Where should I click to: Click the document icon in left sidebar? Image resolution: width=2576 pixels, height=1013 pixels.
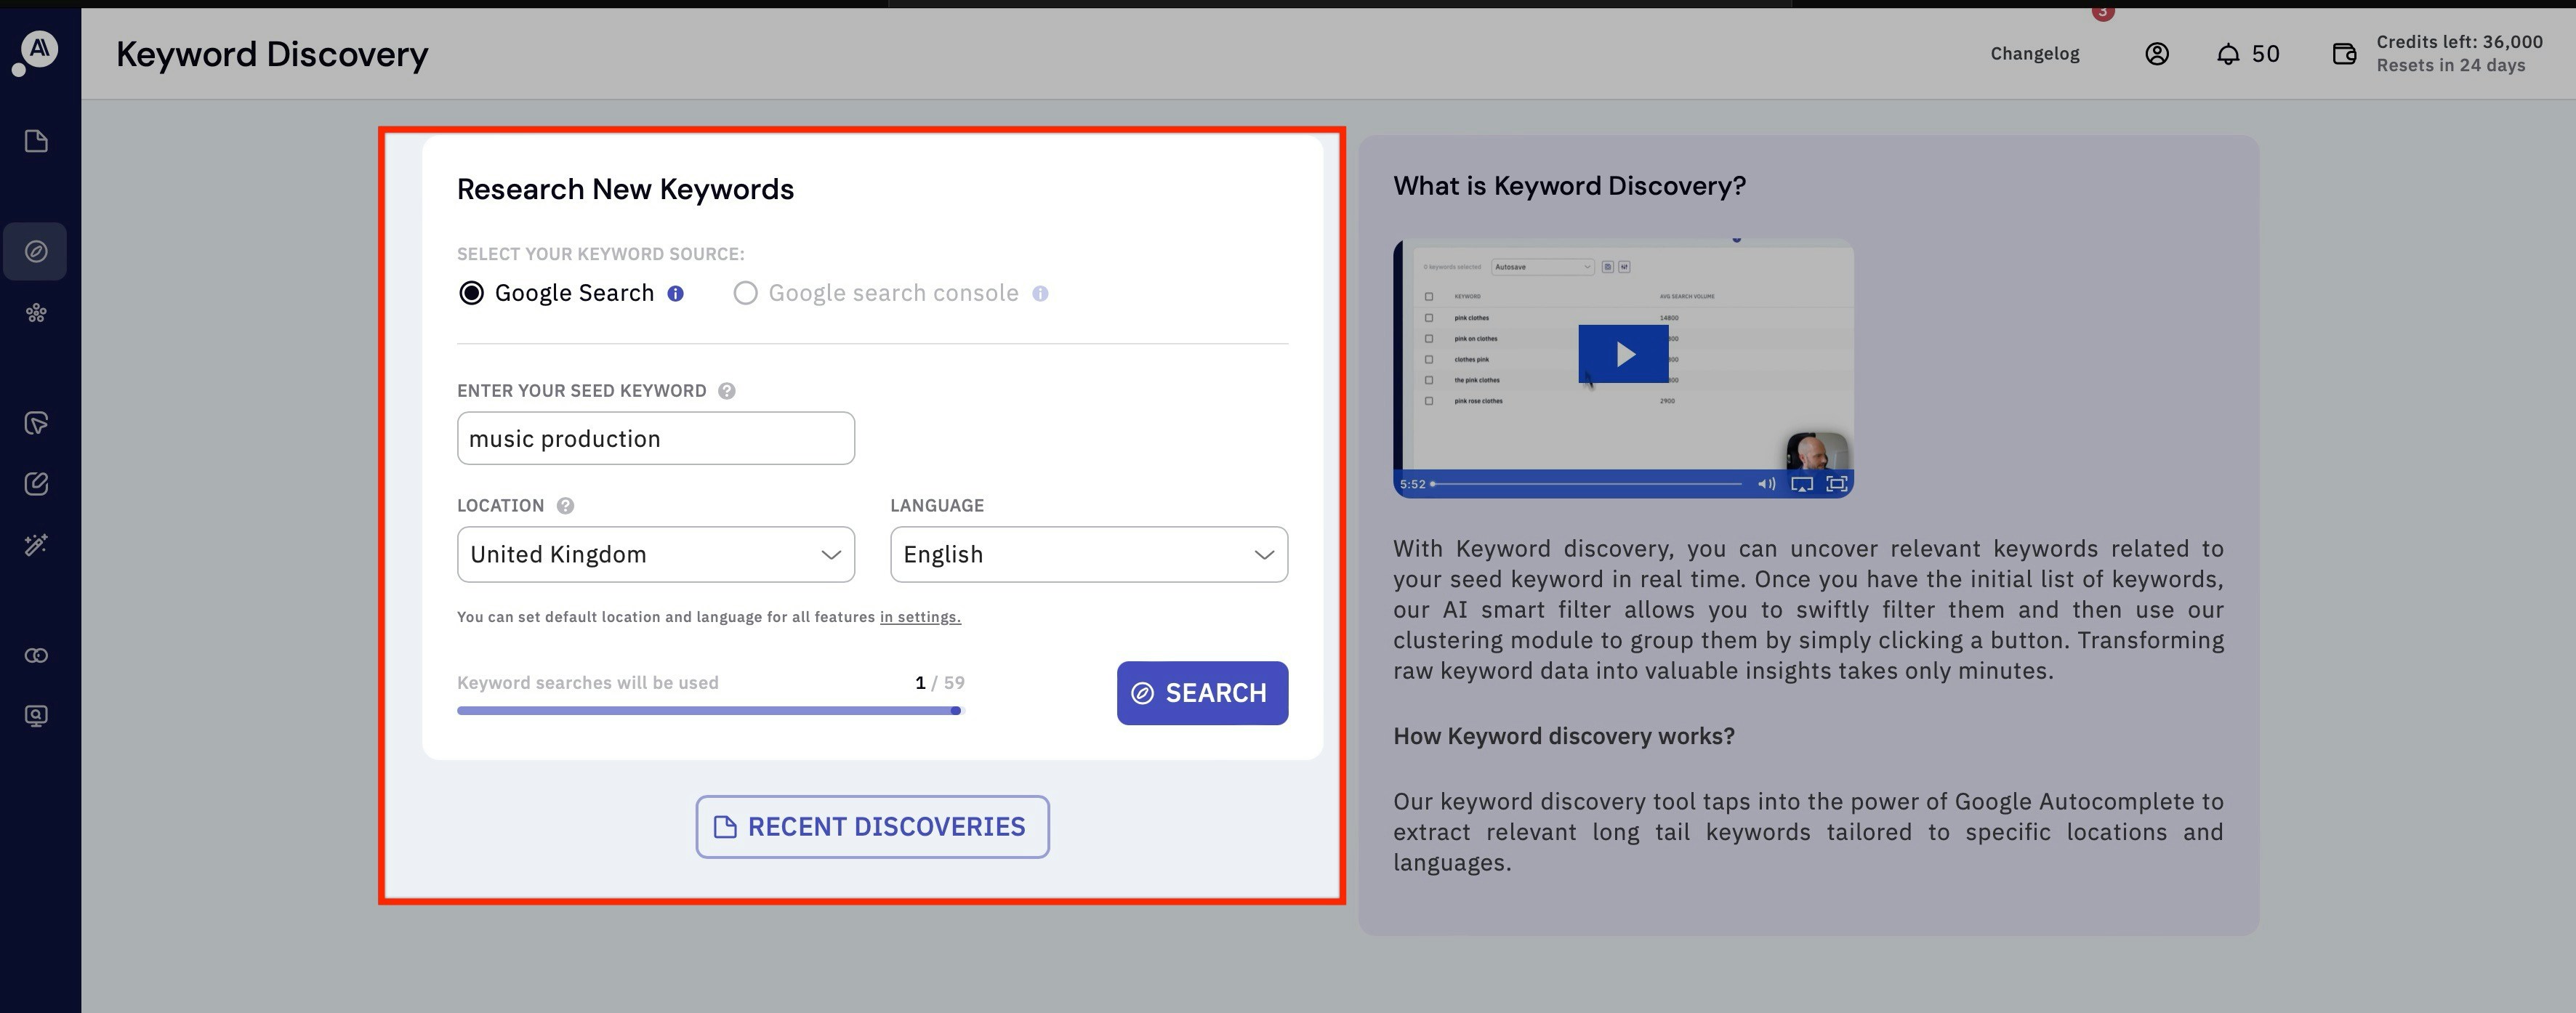click(36, 141)
